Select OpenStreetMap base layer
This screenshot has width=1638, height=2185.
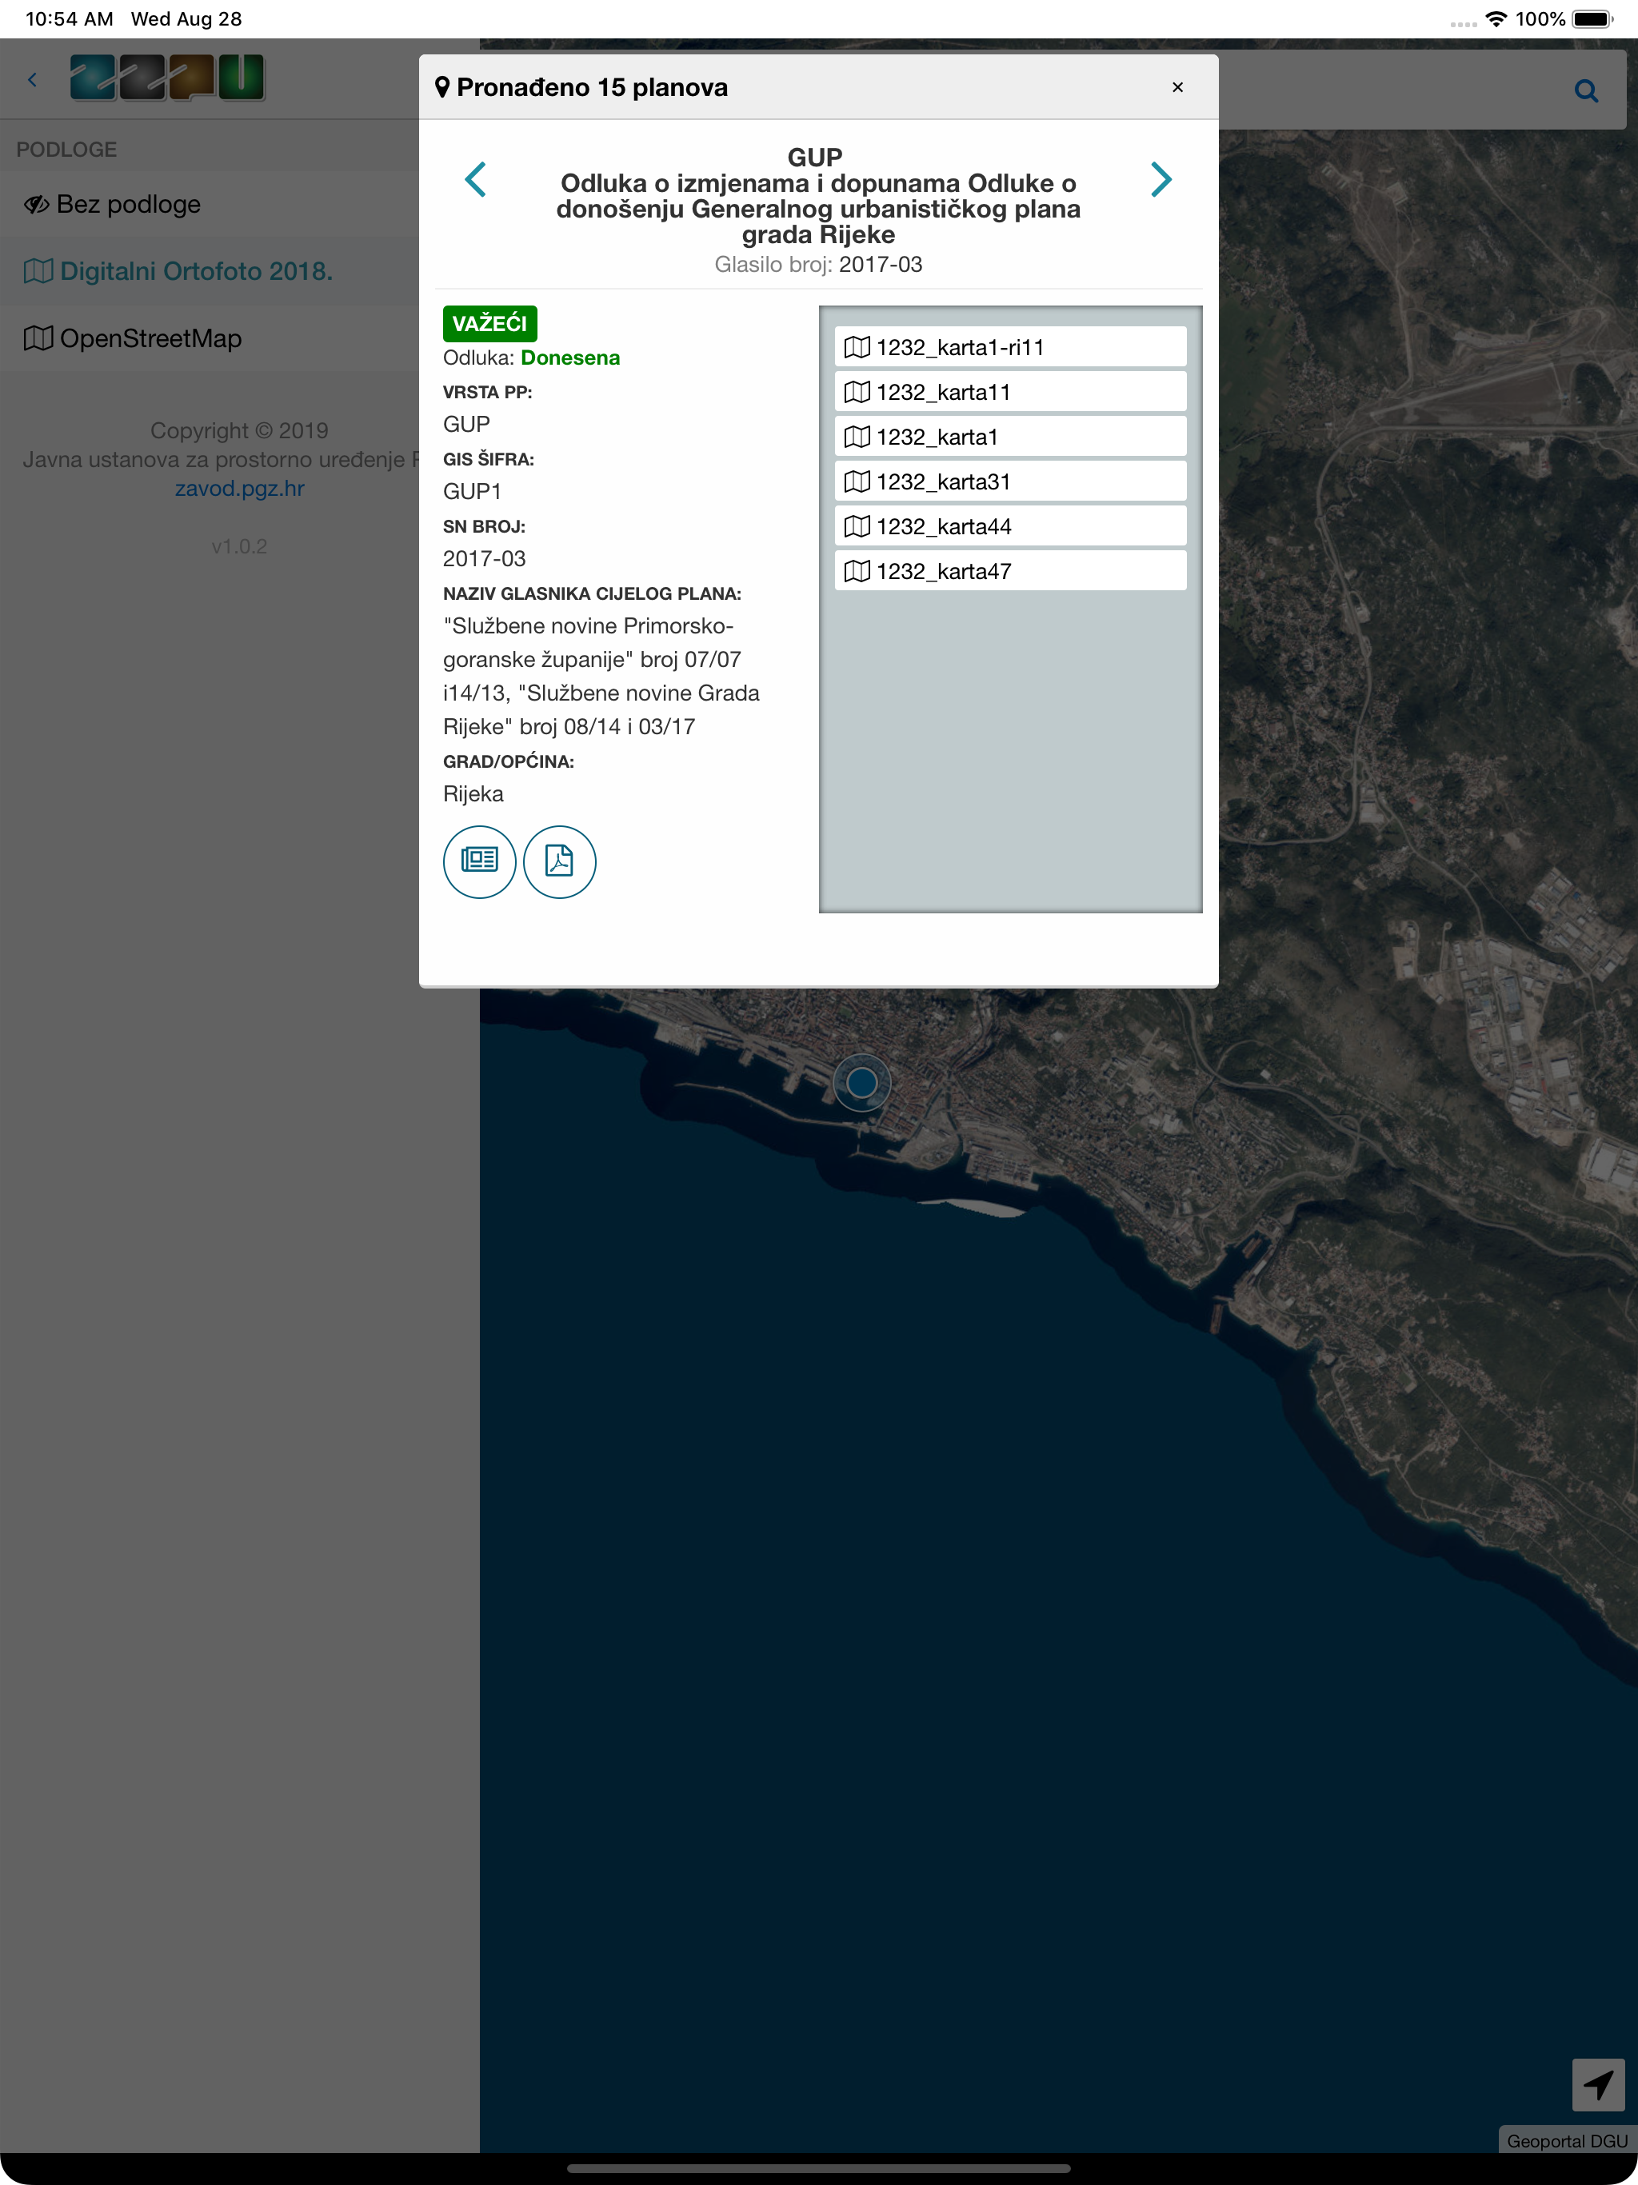pos(240,338)
